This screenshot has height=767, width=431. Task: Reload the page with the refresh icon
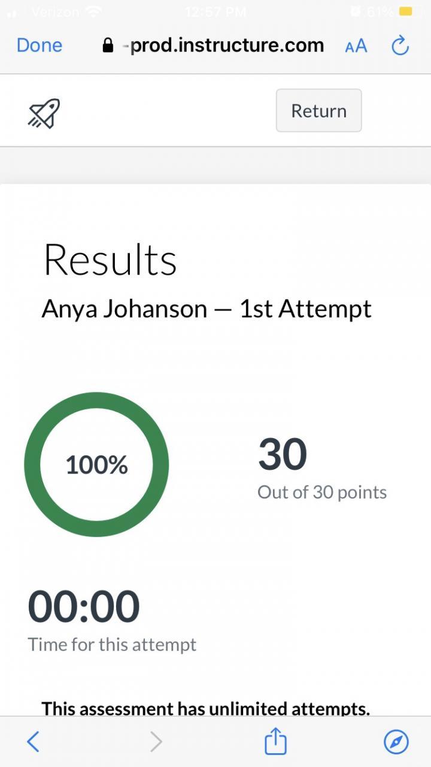400,46
